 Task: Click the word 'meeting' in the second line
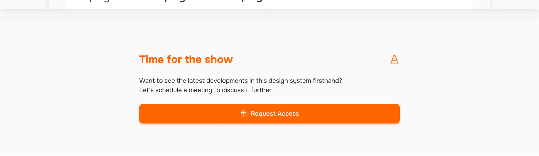[200, 90]
